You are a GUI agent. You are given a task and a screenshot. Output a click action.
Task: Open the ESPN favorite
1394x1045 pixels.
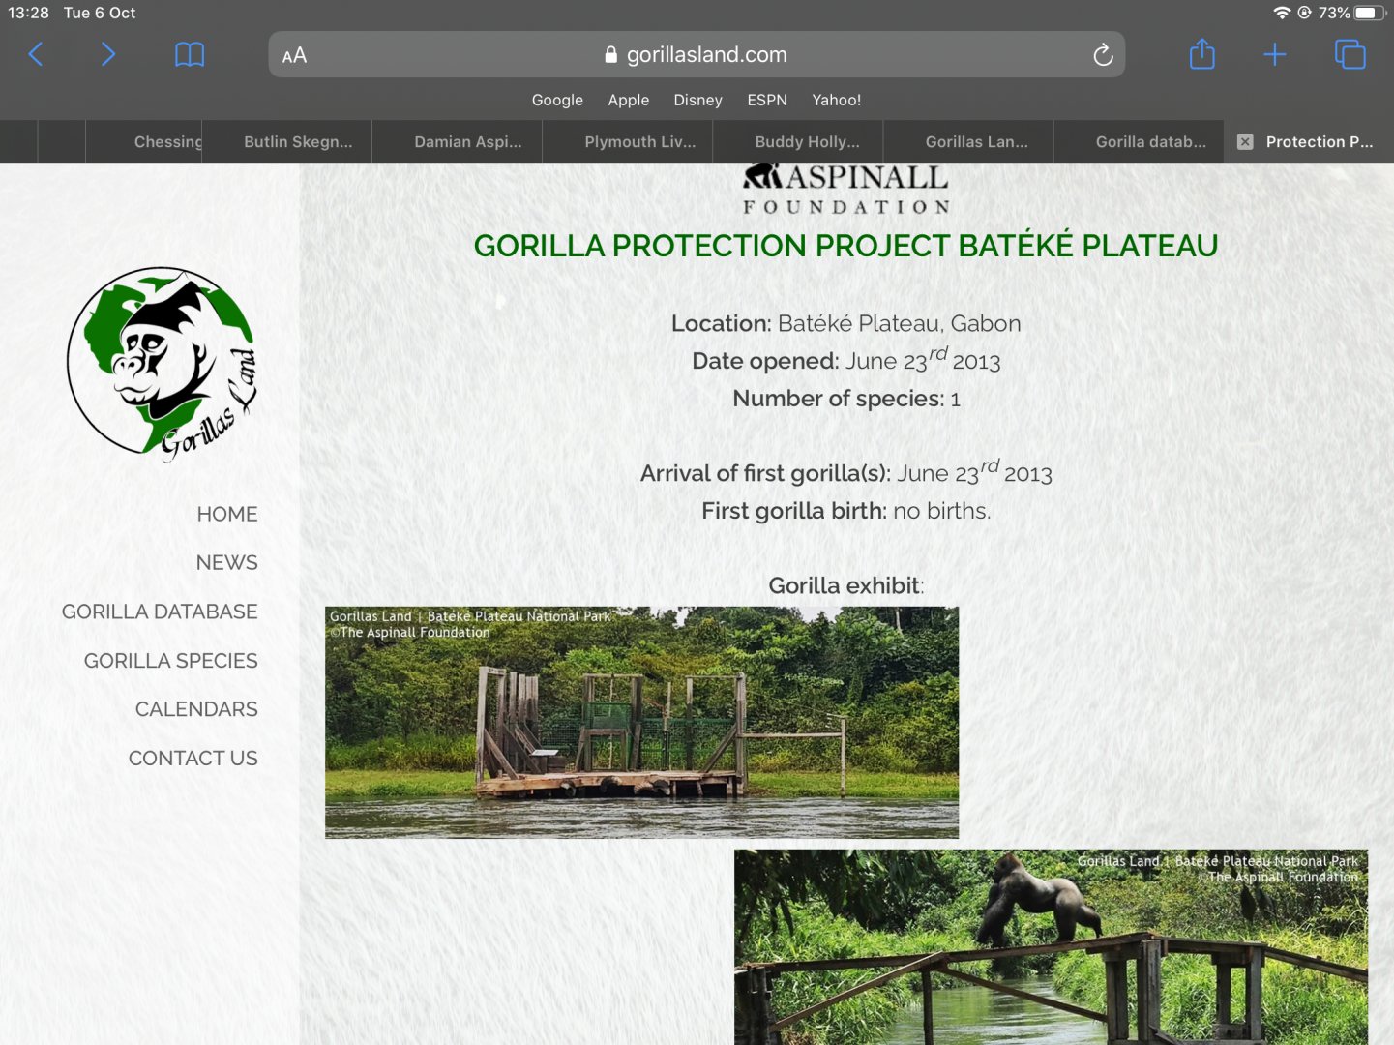(x=766, y=100)
